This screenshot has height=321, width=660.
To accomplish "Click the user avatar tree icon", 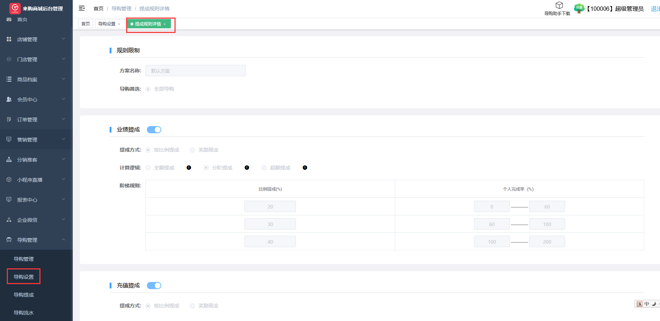I will (x=579, y=8).
